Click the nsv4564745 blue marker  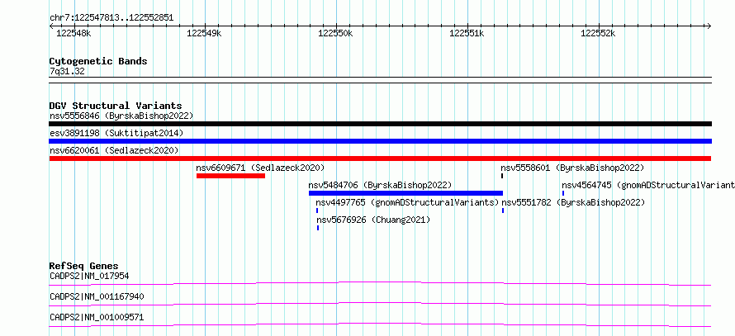coord(563,193)
